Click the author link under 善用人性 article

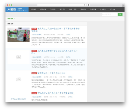37,35
